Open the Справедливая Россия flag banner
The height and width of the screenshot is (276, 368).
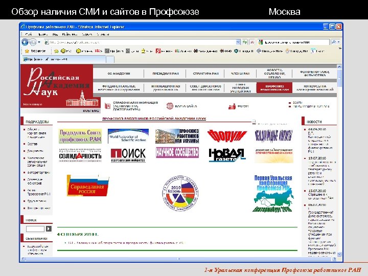tap(88, 186)
